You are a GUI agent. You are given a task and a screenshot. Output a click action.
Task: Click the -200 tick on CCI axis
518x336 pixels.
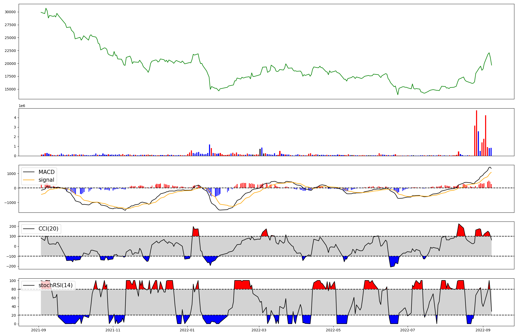(x=12, y=266)
